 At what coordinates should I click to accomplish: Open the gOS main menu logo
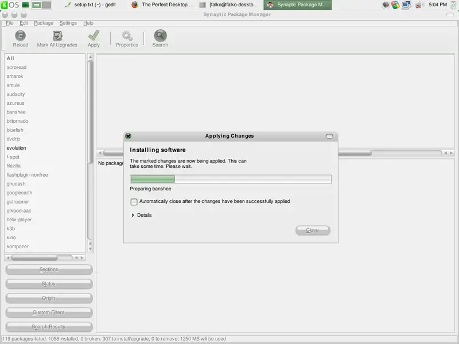coord(10,5)
